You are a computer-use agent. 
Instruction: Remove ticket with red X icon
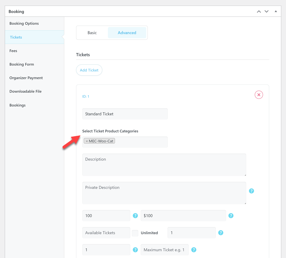coord(259,95)
